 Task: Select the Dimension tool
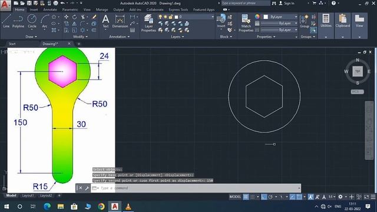click(120, 21)
